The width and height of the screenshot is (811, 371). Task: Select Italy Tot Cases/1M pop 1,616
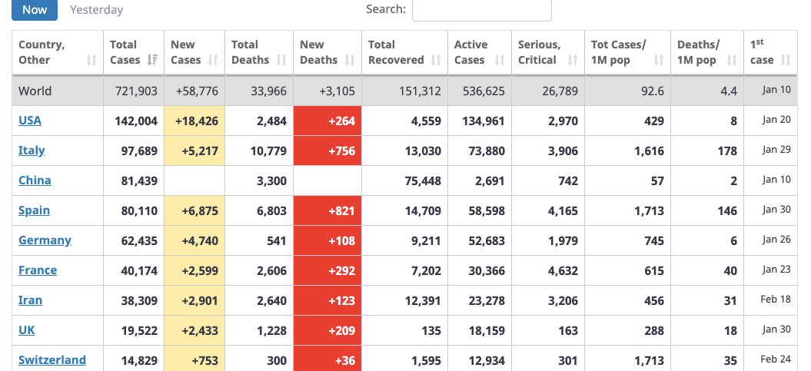click(649, 151)
